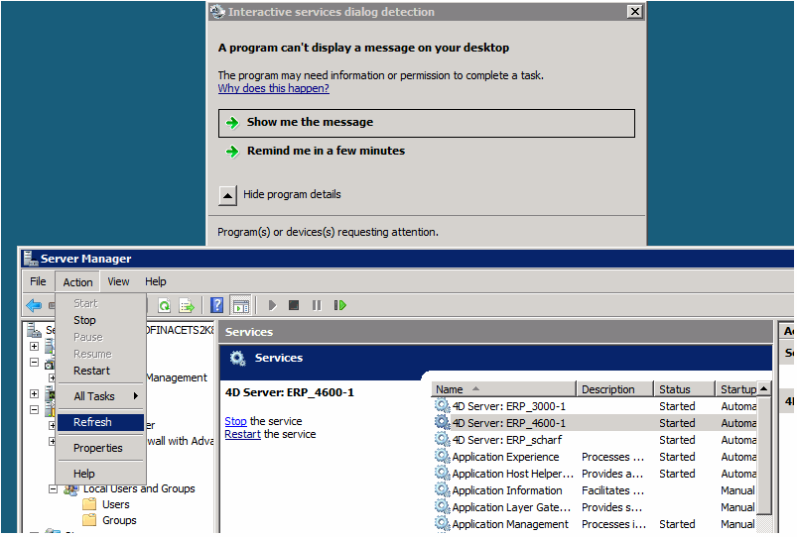Toggle the Show/Hide Action Pane icon
Screen dimensions: 797x537
tap(240, 306)
